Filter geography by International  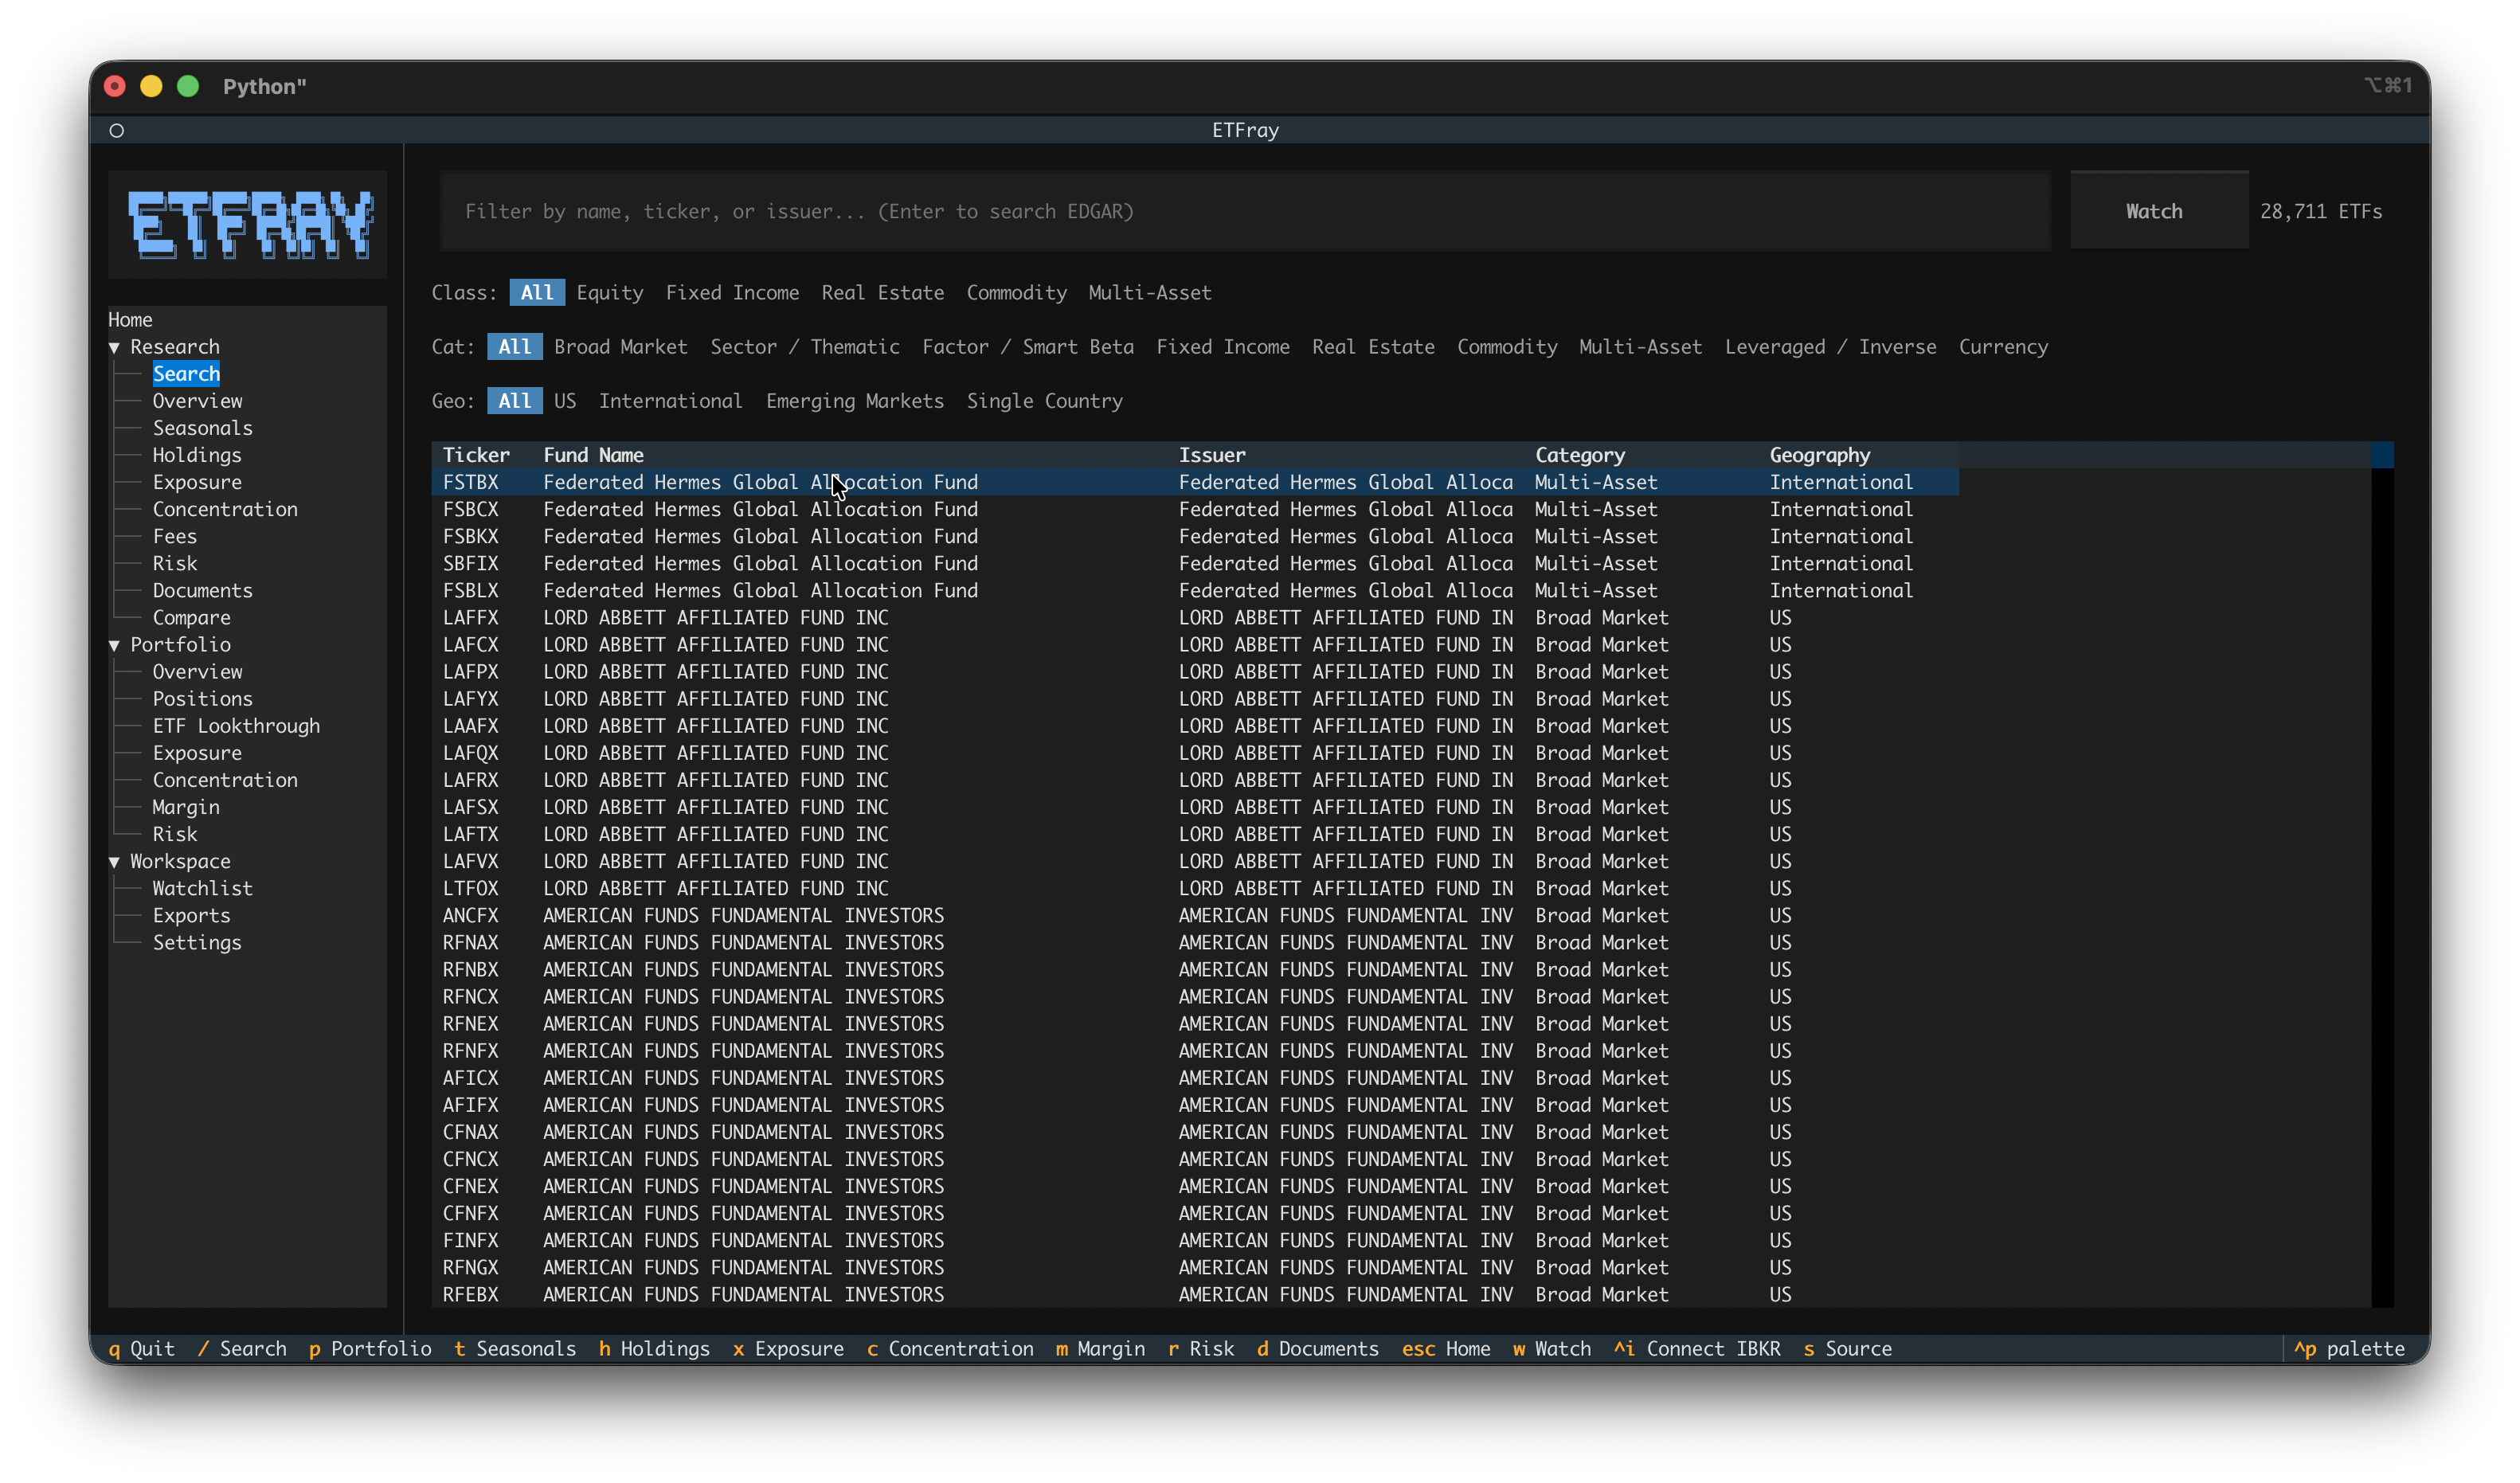671,401
